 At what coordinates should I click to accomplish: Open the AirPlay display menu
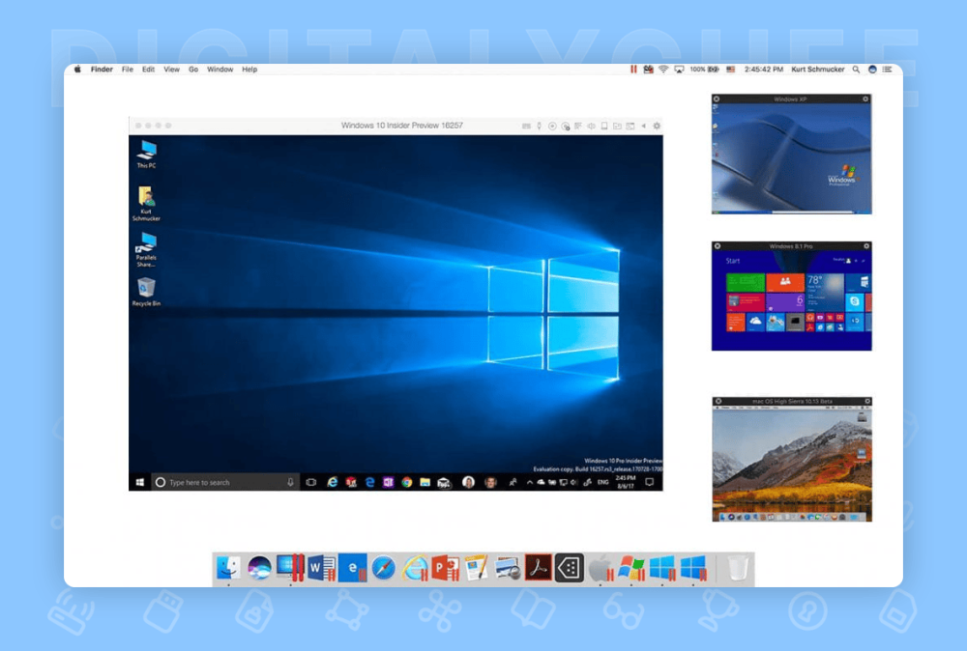[x=679, y=70]
